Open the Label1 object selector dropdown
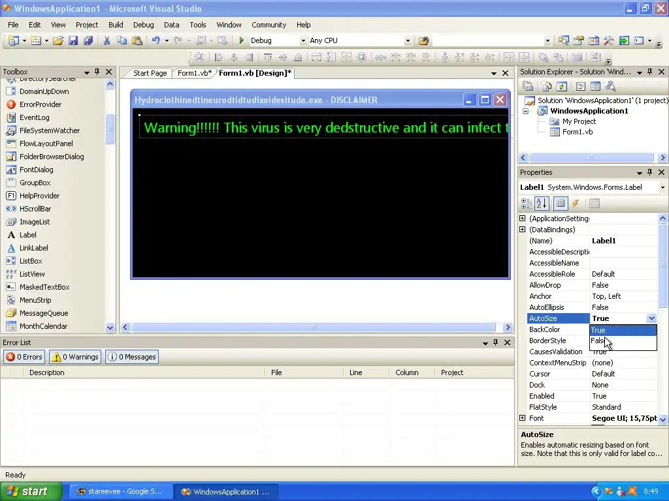This screenshot has width=669, height=501. point(662,187)
